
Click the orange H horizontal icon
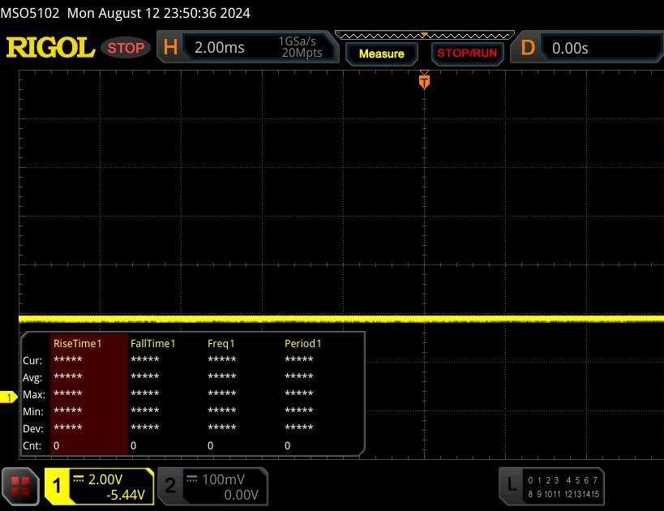170,48
